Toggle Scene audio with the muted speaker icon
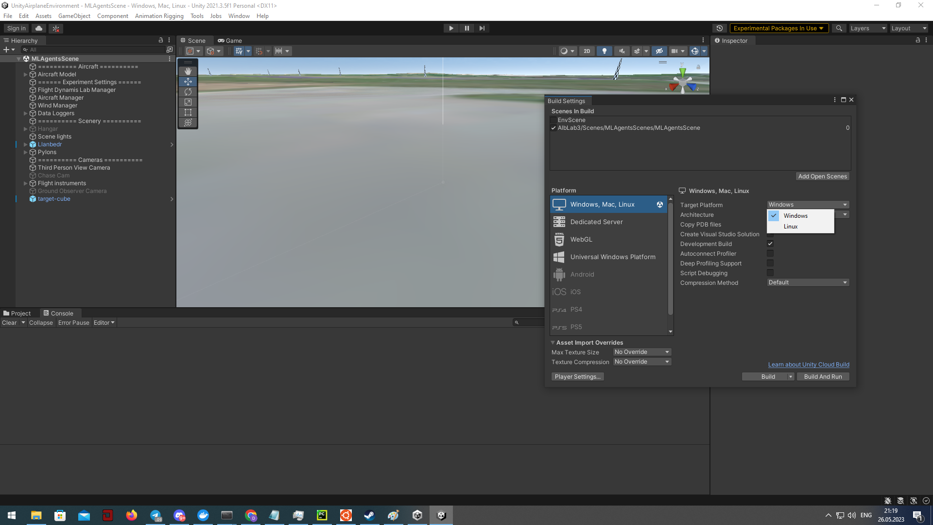The width and height of the screenshot is (933, 525). coord(622,51)
